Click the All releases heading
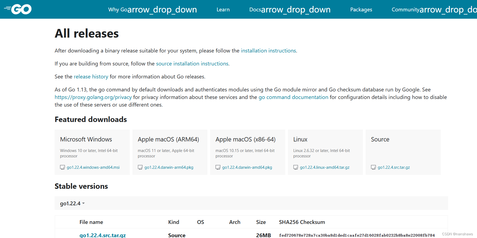 point(87,34)
